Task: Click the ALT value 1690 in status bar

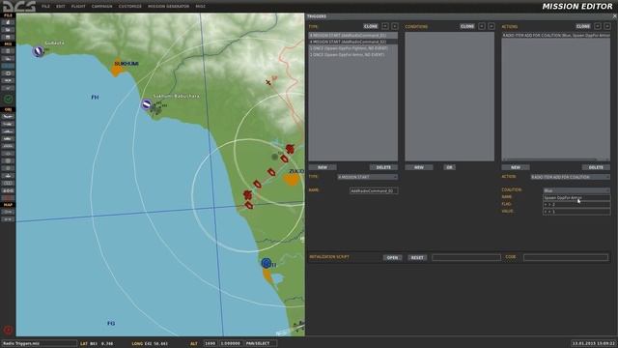Action: pos(211,343)
